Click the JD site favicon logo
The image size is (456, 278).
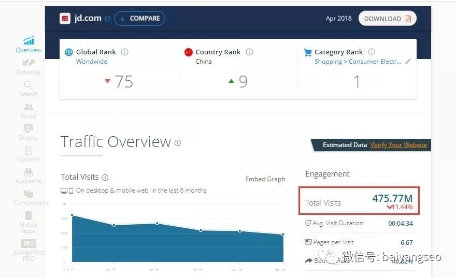pos(65,19)
